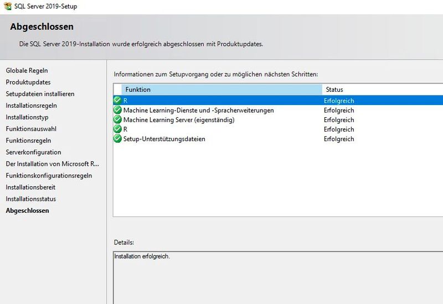
Task: Click checkmark beside Setup-Unterstützungsdateien
Action: [x=117, y=139]
